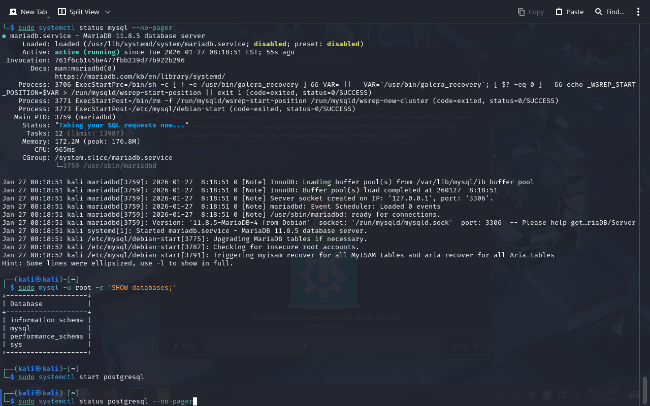Open a new terminal tab
This screenshot has height=406, width=650.
(x=28, y=12)
